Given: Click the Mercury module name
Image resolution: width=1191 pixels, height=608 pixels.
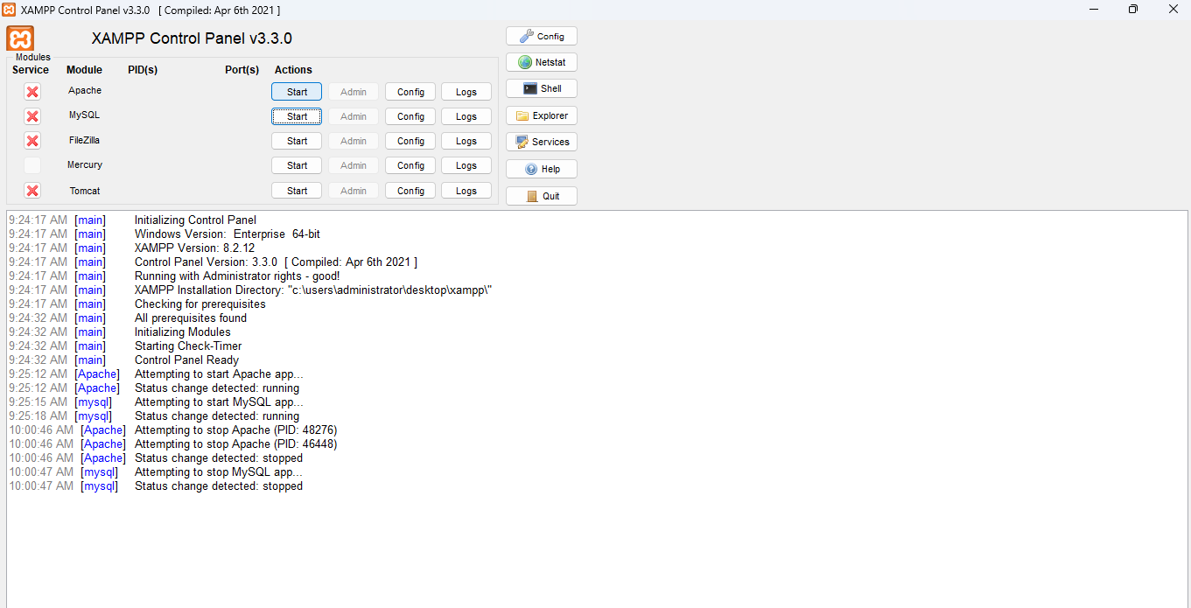Looking at the screenshot, I should 85,164.
